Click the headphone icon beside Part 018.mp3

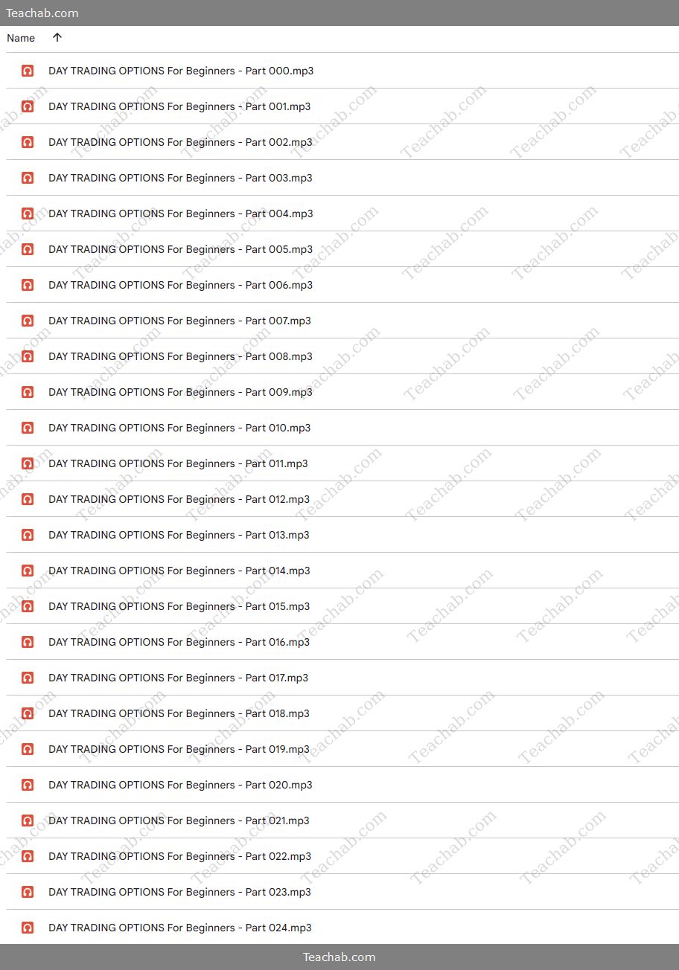(x=28, y=713)
